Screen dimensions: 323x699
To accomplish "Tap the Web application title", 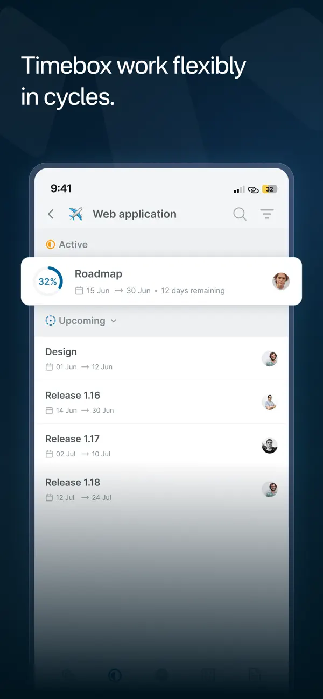I will (135, 214).
